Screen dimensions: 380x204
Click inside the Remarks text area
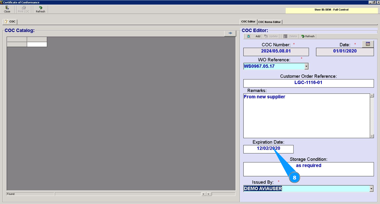(x=307, y=116)
